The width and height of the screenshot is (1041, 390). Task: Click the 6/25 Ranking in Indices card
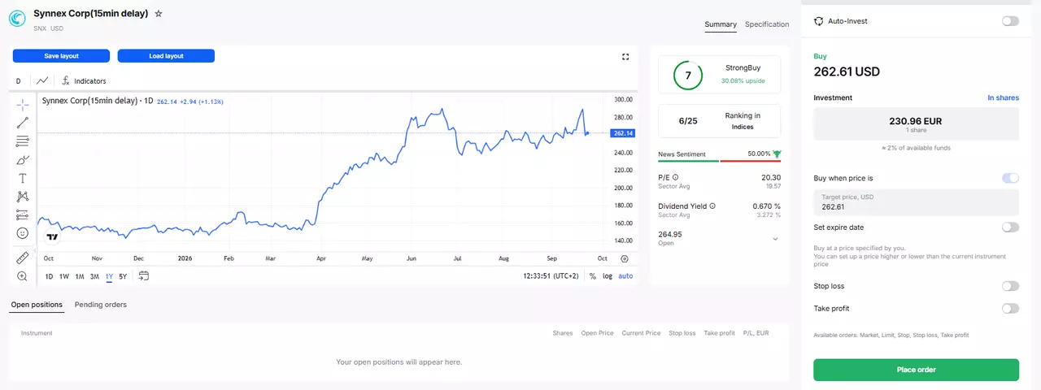719,121
